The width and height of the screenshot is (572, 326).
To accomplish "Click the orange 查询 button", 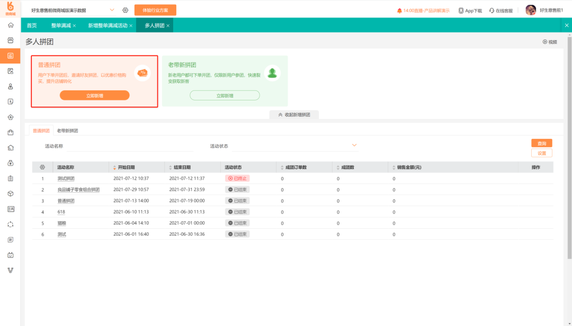I will pyautogui.click(x=542, y=143).
